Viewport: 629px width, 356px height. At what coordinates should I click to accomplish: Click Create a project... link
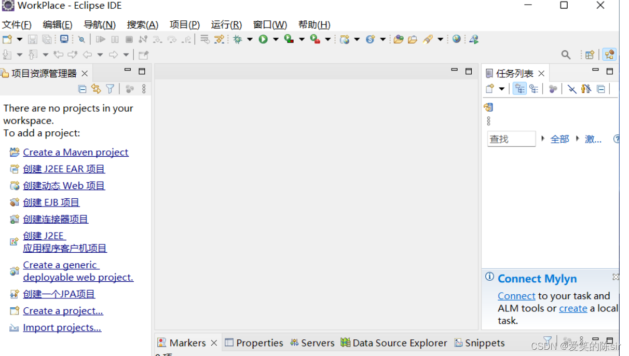(x=63, y=311)
